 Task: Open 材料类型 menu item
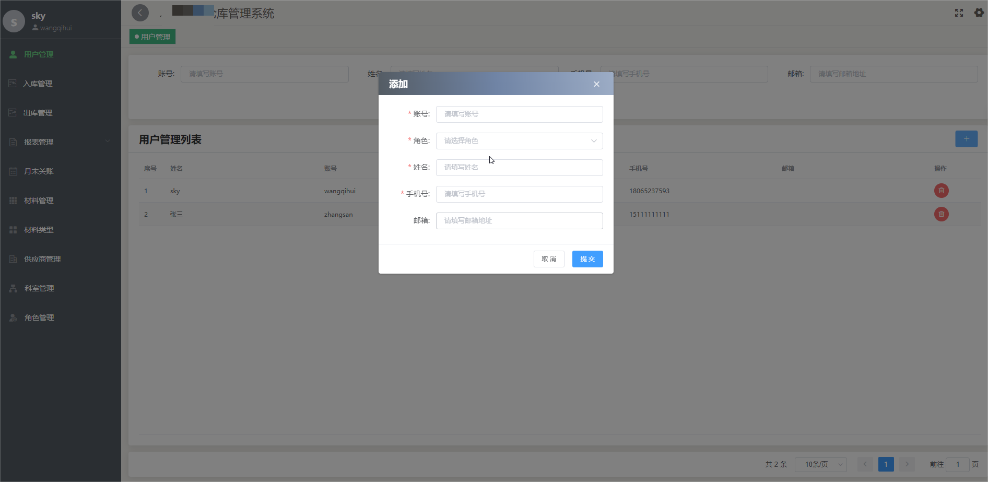click(x=61, y=230)
